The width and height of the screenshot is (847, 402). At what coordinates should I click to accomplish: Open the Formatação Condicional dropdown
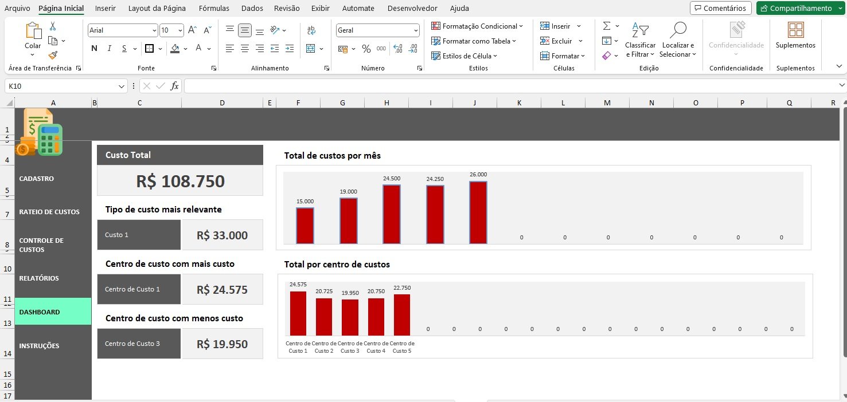point(477,26)
